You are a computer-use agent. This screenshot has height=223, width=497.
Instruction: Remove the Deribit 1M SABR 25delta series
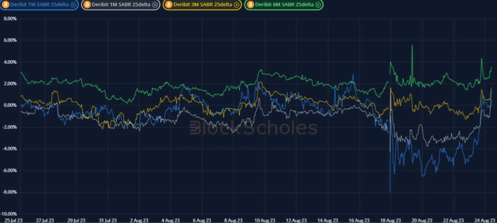pyautogui.click(x=155, y=5)
